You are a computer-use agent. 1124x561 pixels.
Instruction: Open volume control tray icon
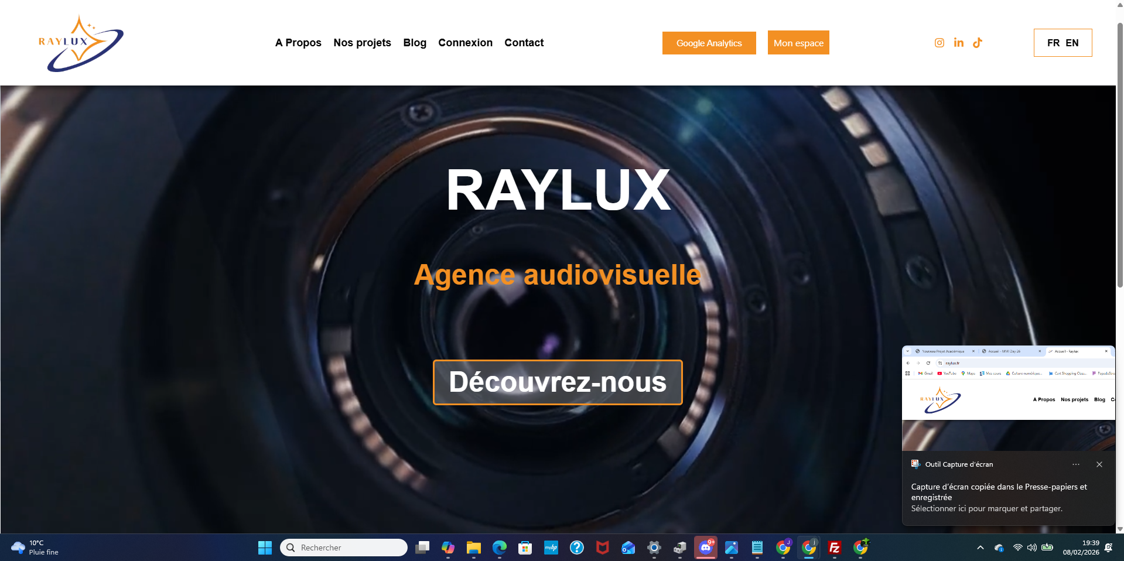[x=1032, y=548]
